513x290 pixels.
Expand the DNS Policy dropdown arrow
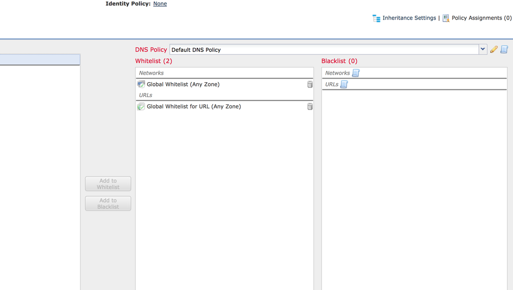point(483,49)
